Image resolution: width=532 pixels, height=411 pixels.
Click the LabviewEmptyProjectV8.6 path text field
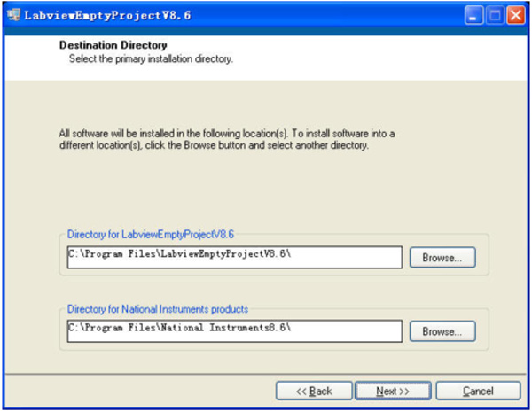pyautogui.click(x=235, y=258)
